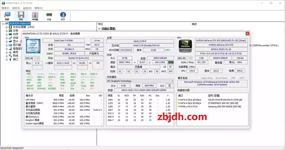Image resolution: width=285 pixels, height=150 pixels.
Task: Open the 报告(R) menu
Action: (16, 8)
